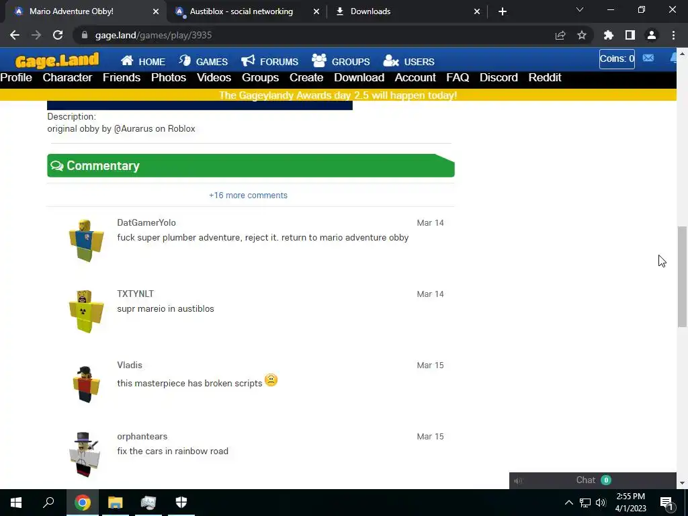This screenshot has height=516, width=688.
Task: Click the Commentary section header
Action: click(251, 165)
